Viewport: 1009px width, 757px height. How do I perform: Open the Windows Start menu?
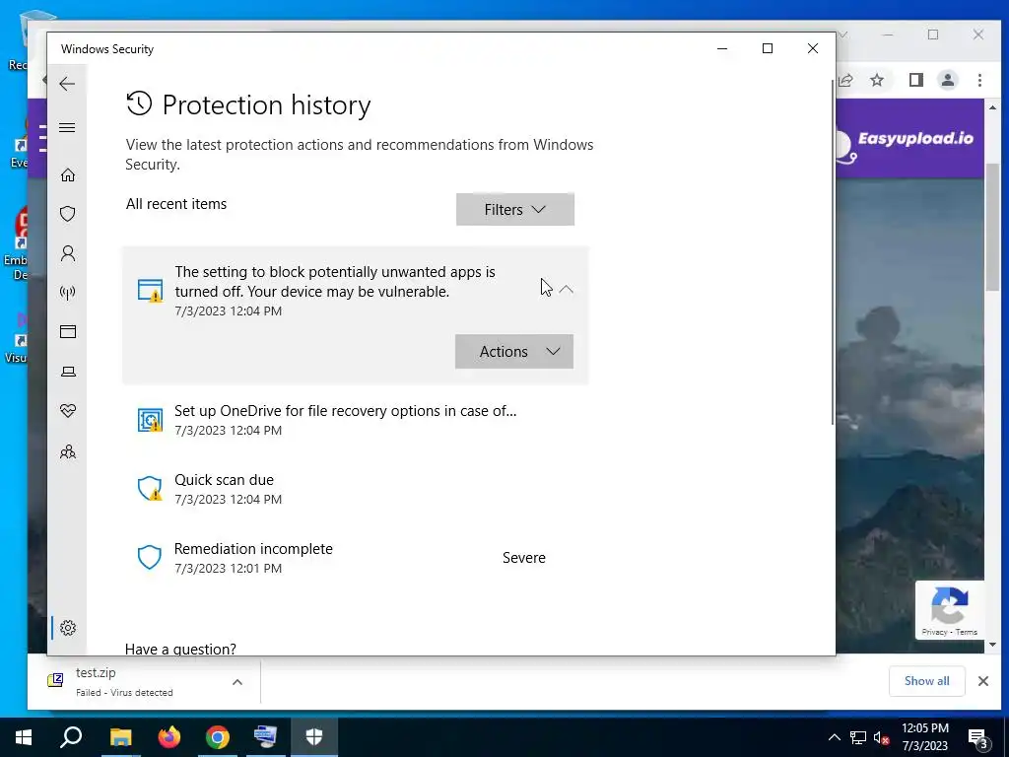click(24, 737)
